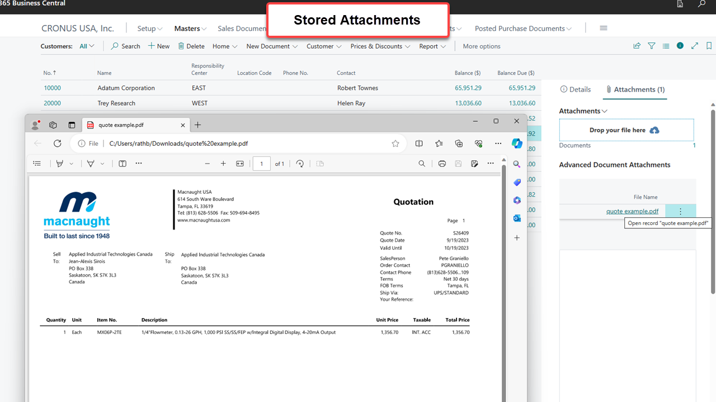Open the Copilot icon in Edge
This screenshot has width=716, height=402.
tap(517, 143)
